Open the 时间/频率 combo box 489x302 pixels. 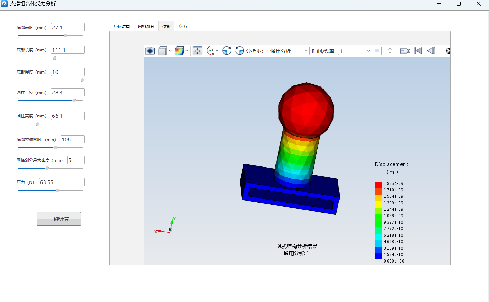[355, 51]
